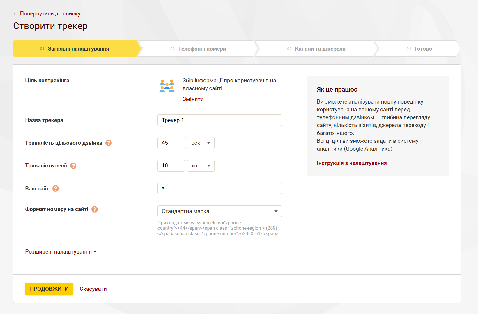Click help icon next to Тривалість сесії
This screenshot has width=478, height=314.
73,166
